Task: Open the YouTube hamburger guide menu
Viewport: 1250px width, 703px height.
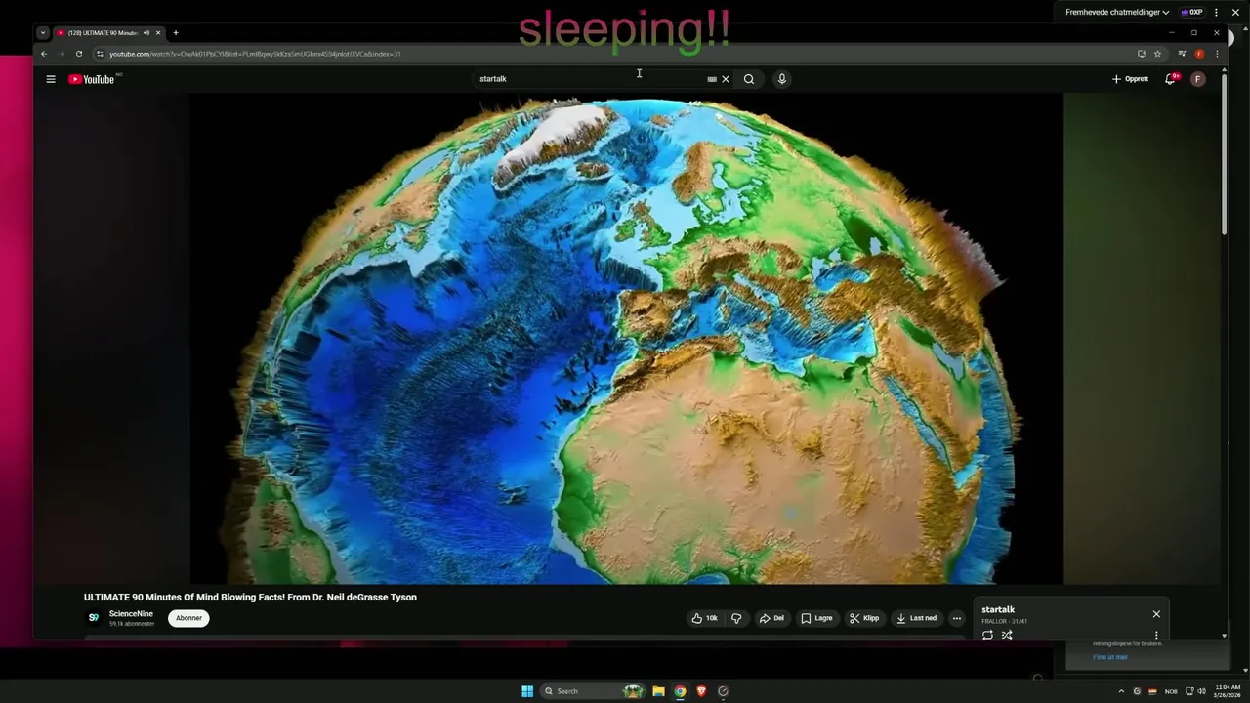Action: click(51, 79)
